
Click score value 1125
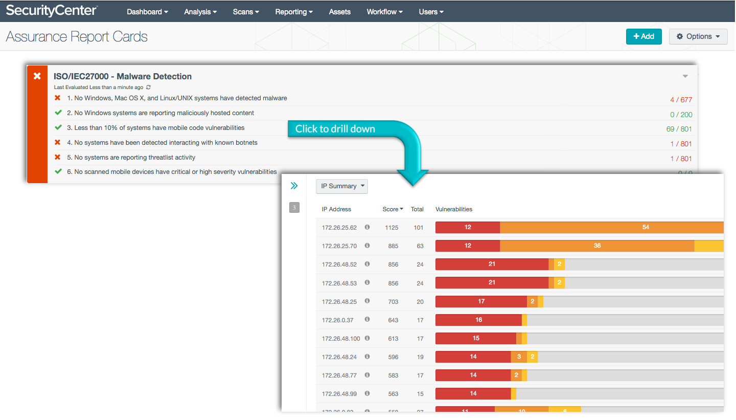tap(392, 228)
